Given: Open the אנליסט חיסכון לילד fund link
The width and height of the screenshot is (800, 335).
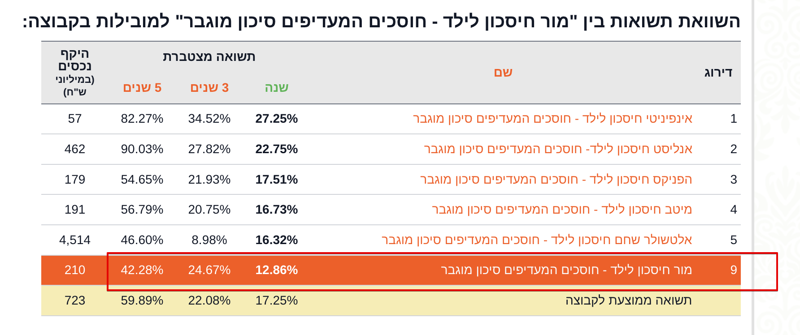Looking at the screenshot, I should [x=558, y=149].
